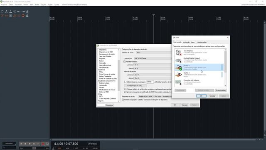
Task: Open Project settings info icon
Action: click(x=15, y=11)
